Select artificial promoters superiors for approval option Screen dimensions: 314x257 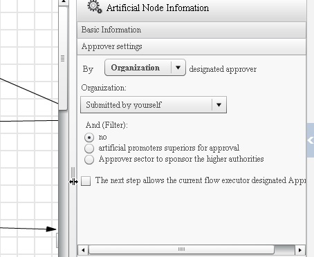89,149
